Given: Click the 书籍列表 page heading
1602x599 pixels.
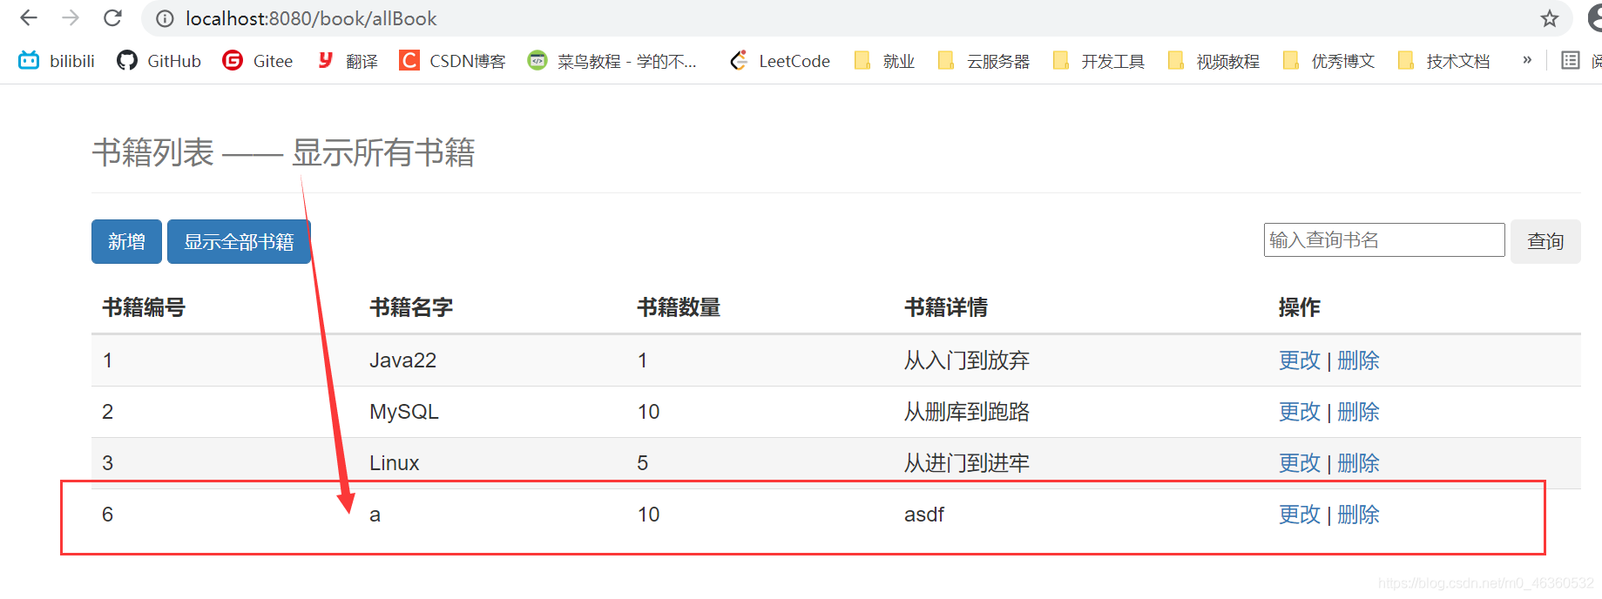Looking at the screenshot, I should 283,152.
